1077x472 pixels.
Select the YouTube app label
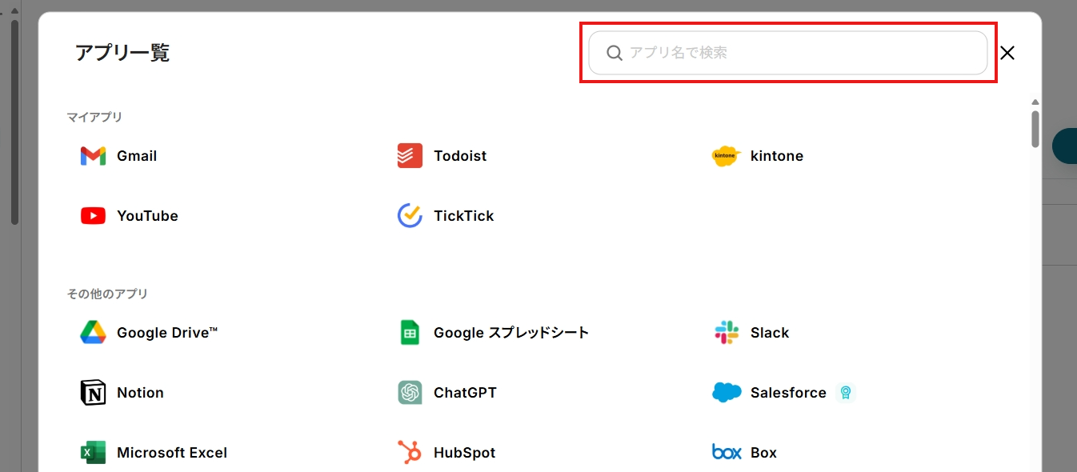pos(147,216)
